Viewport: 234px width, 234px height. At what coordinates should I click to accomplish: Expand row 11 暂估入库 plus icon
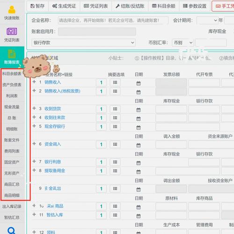(x=34, y=214)
